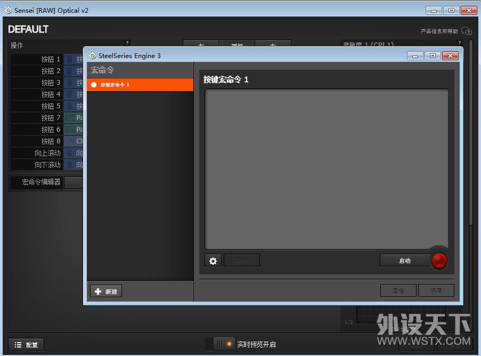The height and width of the screenshot is (356, 481).
Task: Open the 配置 configurations panel
Action: click(x=26, y=345)
